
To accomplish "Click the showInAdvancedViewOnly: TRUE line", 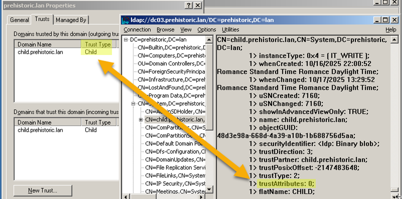I will pos(309,112).
